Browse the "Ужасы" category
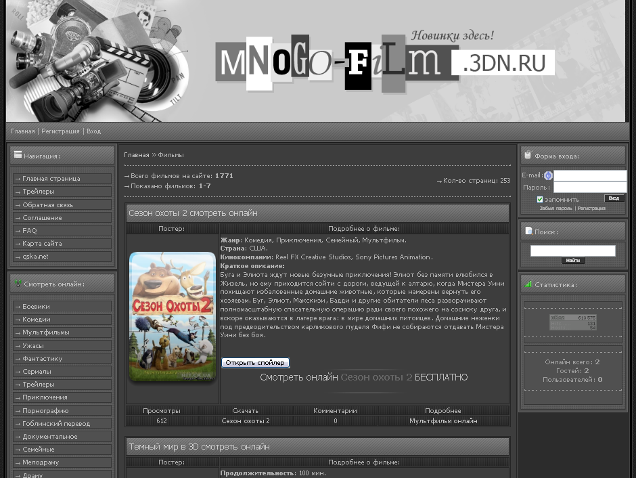The width and height of the screenshot is (636, 478). click(x=62, y=346)
